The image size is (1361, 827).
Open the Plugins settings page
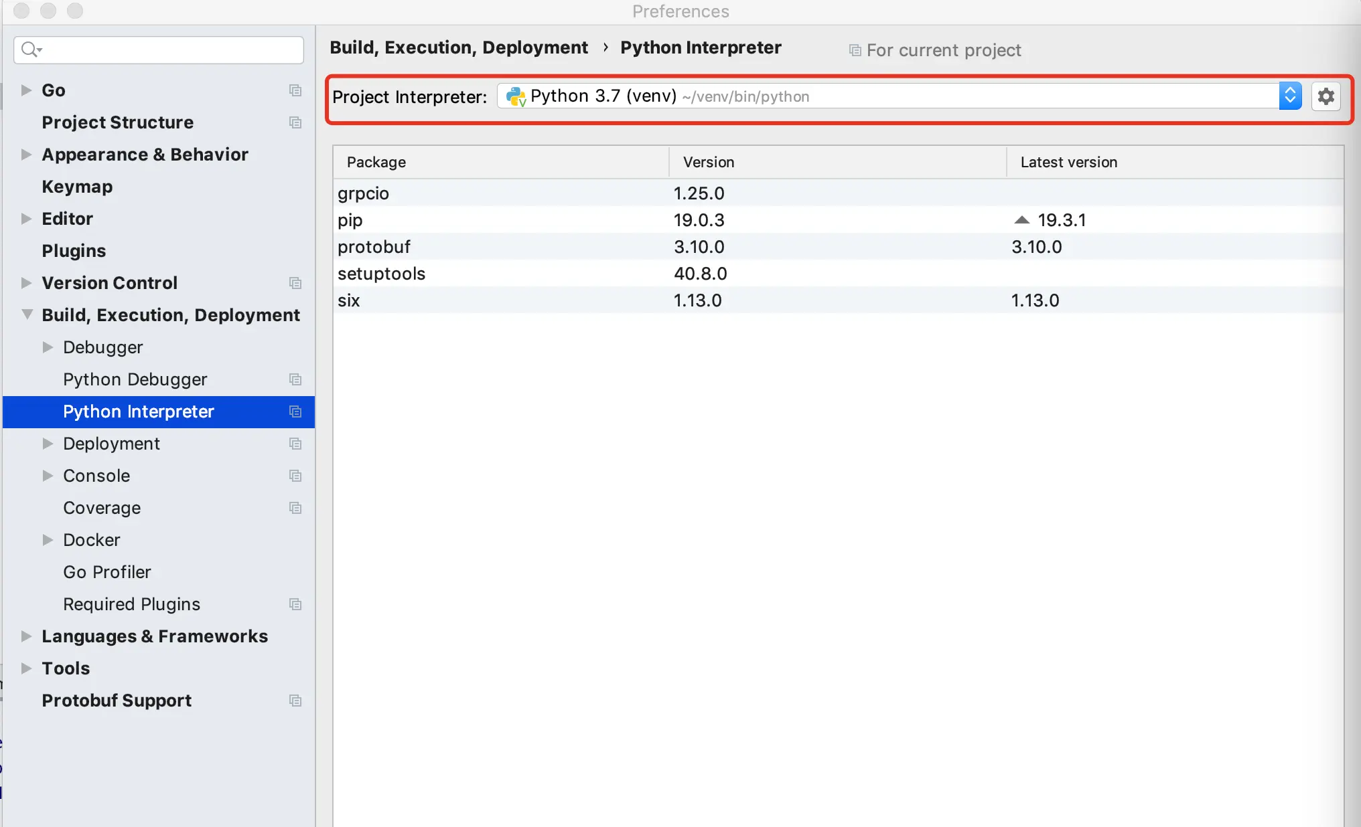click(74, 251)
